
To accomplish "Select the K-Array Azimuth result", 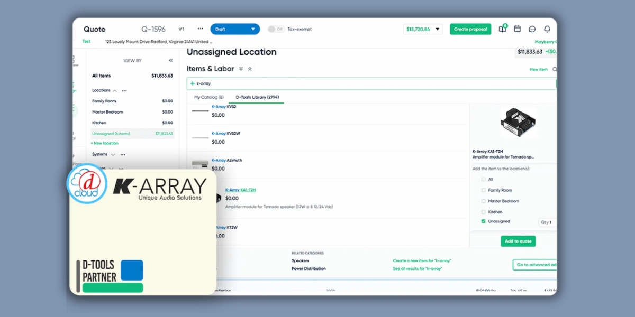I will [x=227, y=160].
